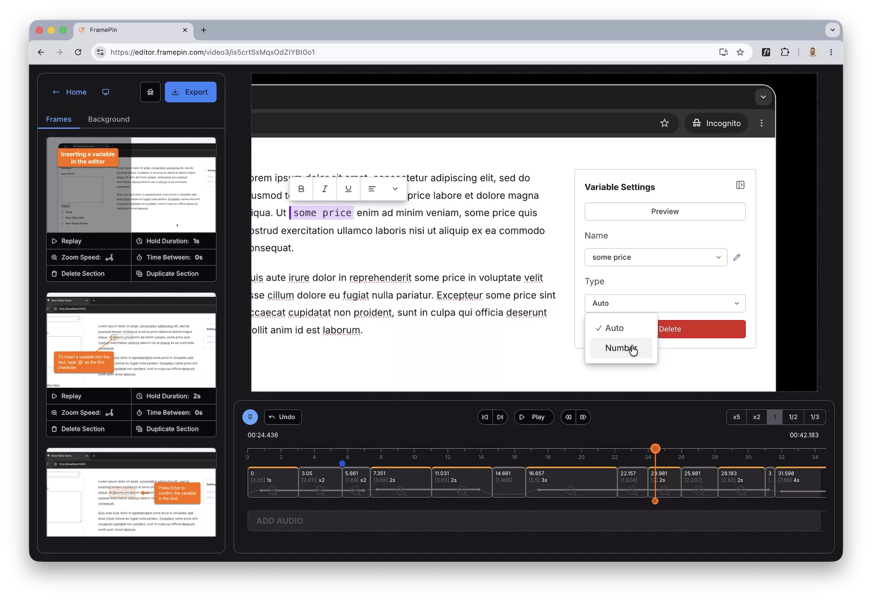
Task: Expand the chevron at recorded window top right
Action: [x=763, y=97]
